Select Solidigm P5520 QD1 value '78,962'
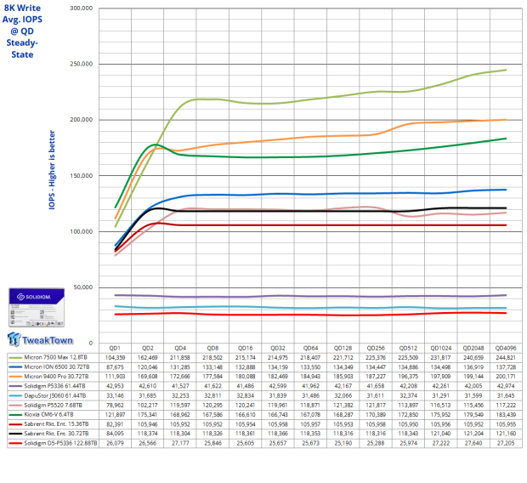The image size is (527, 483). click(x=115, y=405)
